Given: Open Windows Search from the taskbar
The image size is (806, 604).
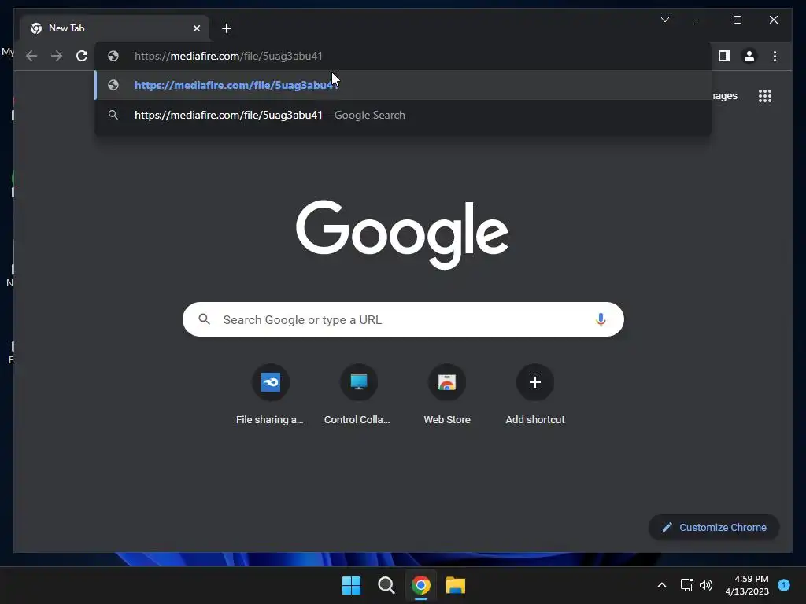Looking at the screenshot, I should pos(386,585).
